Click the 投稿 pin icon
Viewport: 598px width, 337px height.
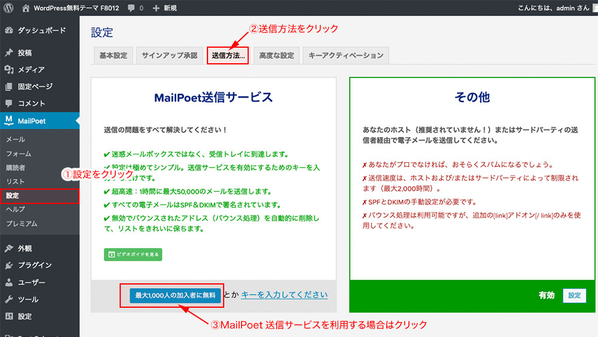point(9,52)
